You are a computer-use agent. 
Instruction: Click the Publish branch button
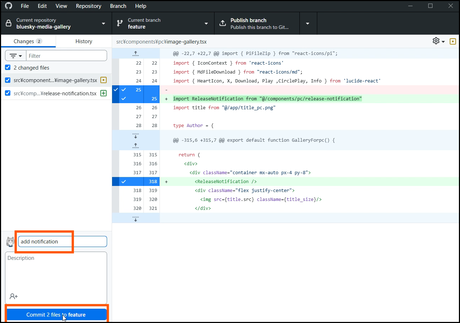pos(257,24)
